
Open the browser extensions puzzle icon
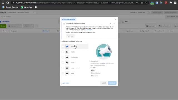coord(170,2)
